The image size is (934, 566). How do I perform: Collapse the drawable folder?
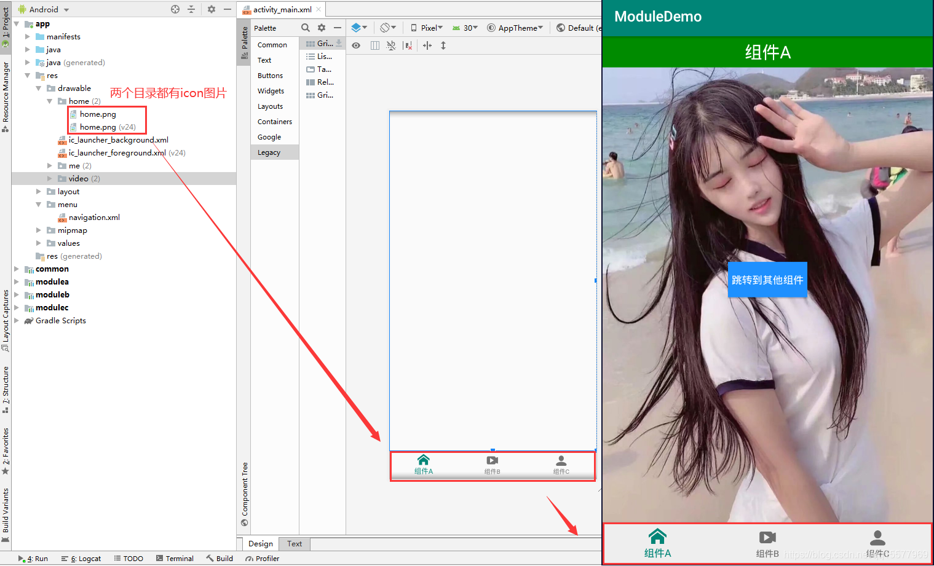(38, 88)
